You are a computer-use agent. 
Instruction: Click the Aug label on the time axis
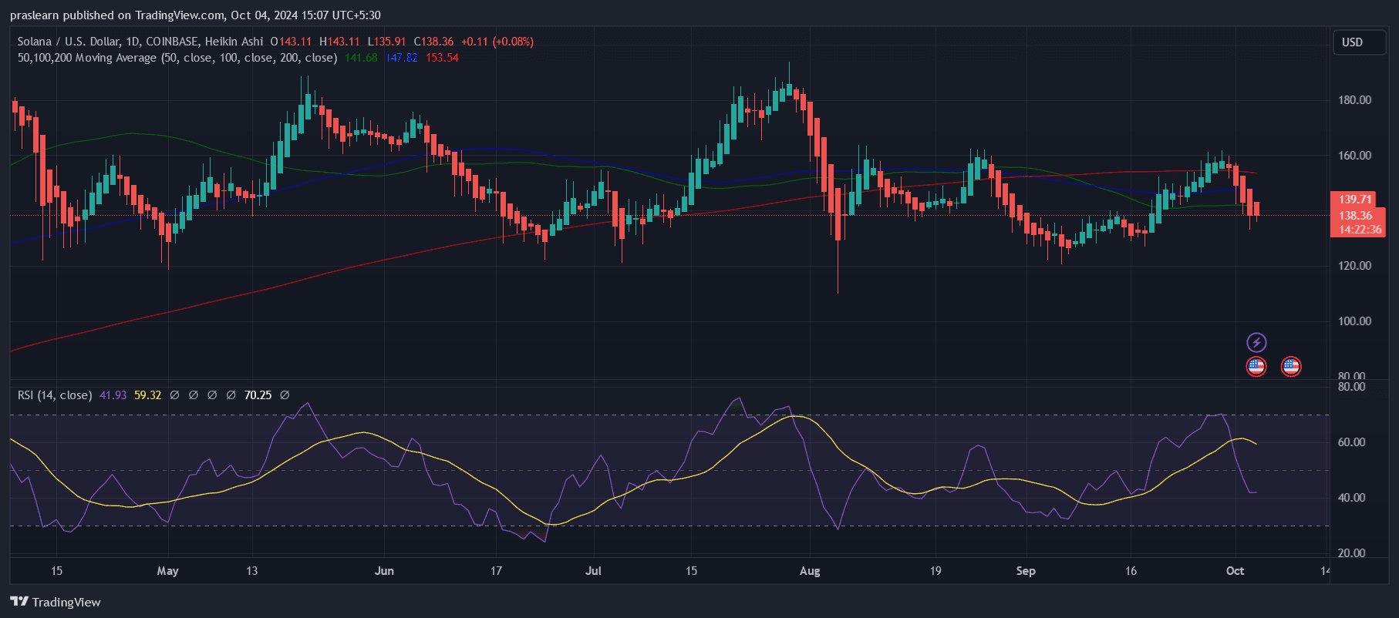(810, 571)
